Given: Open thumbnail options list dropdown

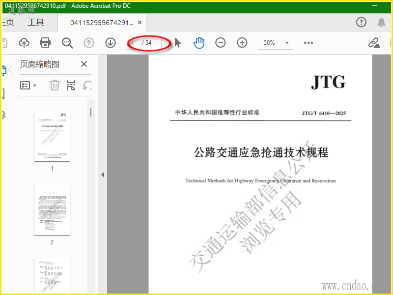Looking at the screenshot, I should click(x=28, y=85).
